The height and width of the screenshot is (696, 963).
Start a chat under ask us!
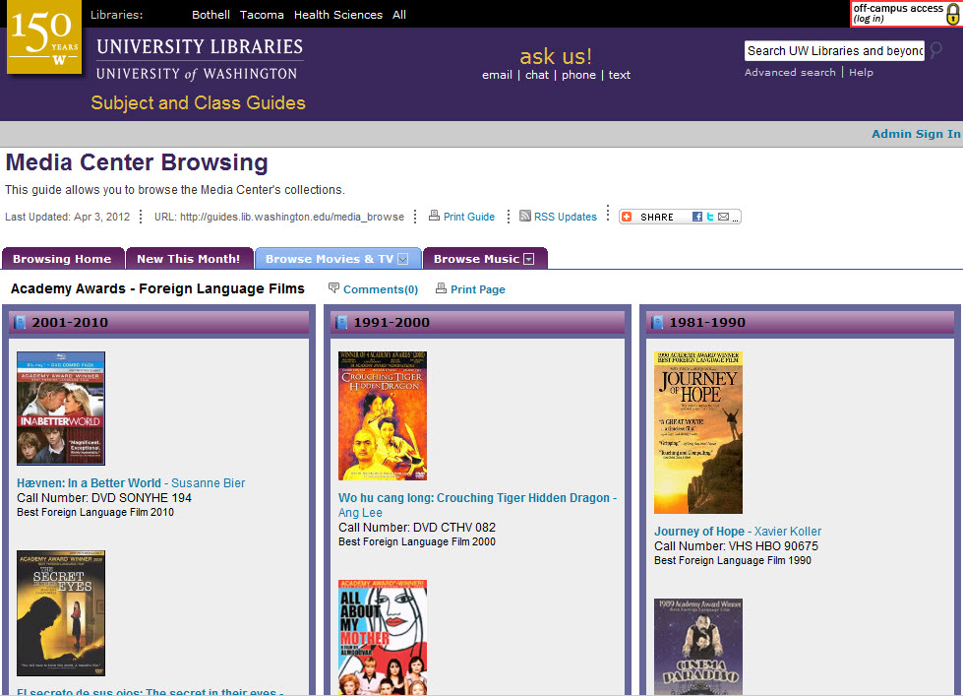coord(537,75)
